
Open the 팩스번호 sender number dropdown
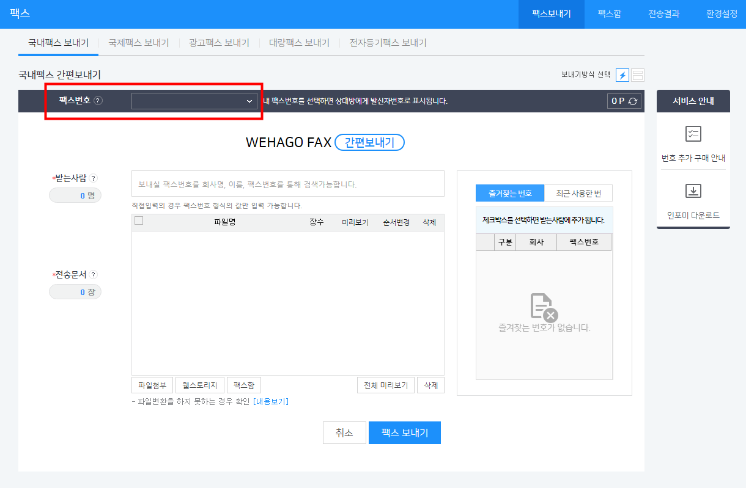pos(194,101)
